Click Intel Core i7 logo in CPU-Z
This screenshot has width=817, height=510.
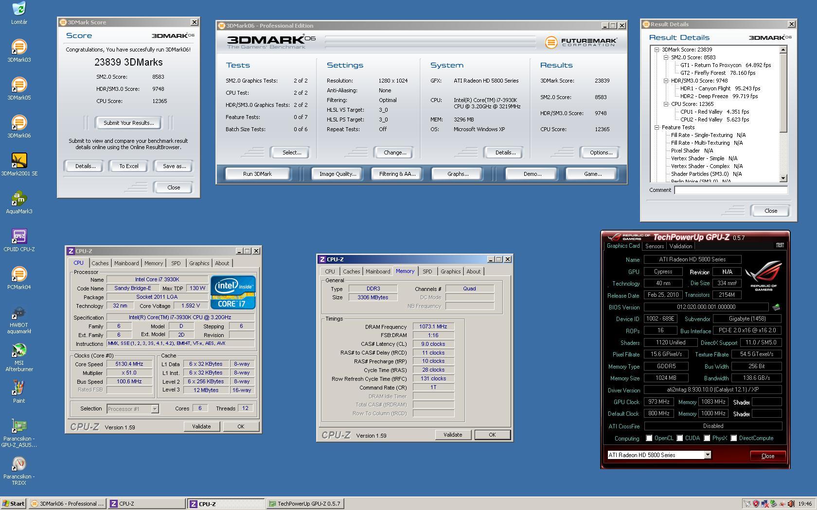click(x=233, y=292)
